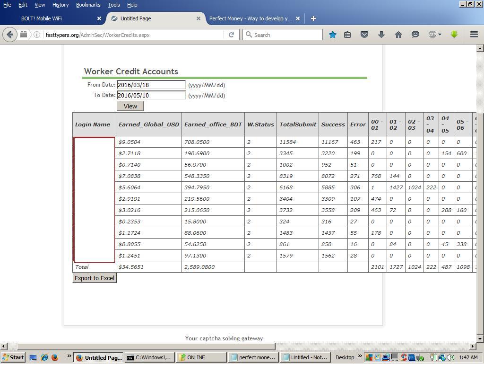The width and height of the screenshot is (484, 382).
Task: Click the green download arrow extension icon
Action: pos(454,35)
